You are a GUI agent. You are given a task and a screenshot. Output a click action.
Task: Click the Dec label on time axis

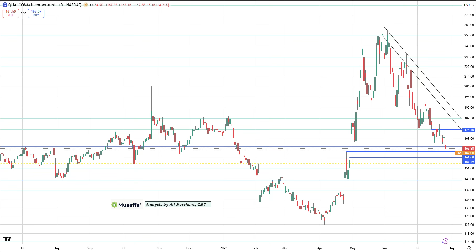coord(189,248)
